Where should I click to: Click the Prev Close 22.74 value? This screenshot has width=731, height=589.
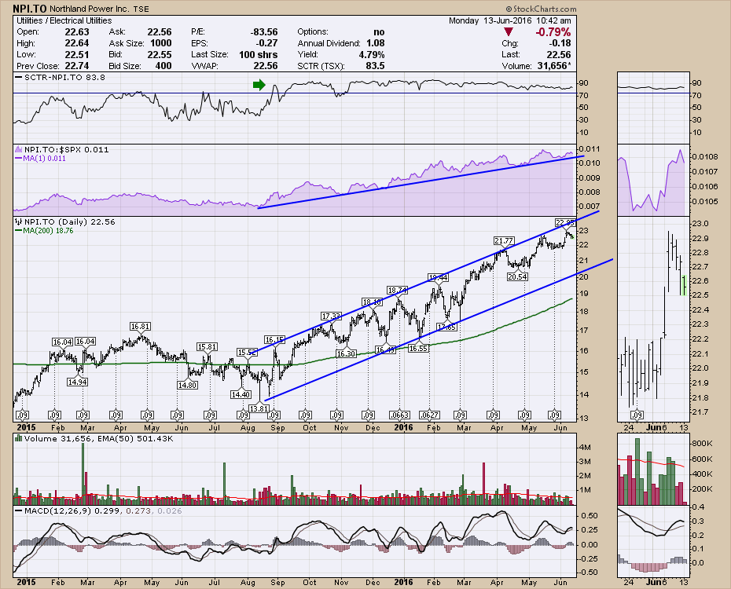(77, 66)
